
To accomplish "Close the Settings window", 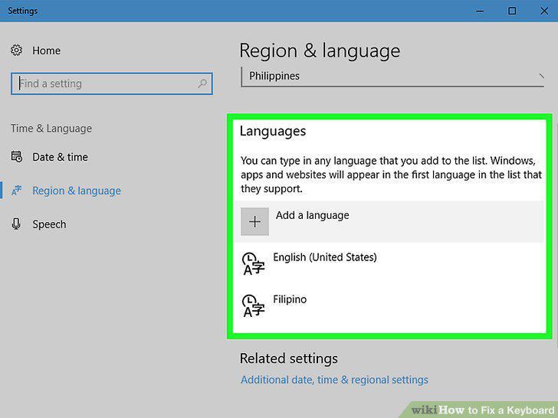I will tap(544, 11).
